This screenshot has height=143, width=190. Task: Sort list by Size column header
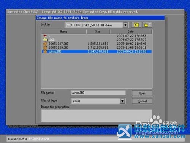pyautogui.click(x=98, y=32)
